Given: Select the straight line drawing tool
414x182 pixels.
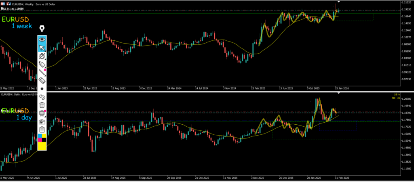Looking at the screenshot, I should [42, 73].
